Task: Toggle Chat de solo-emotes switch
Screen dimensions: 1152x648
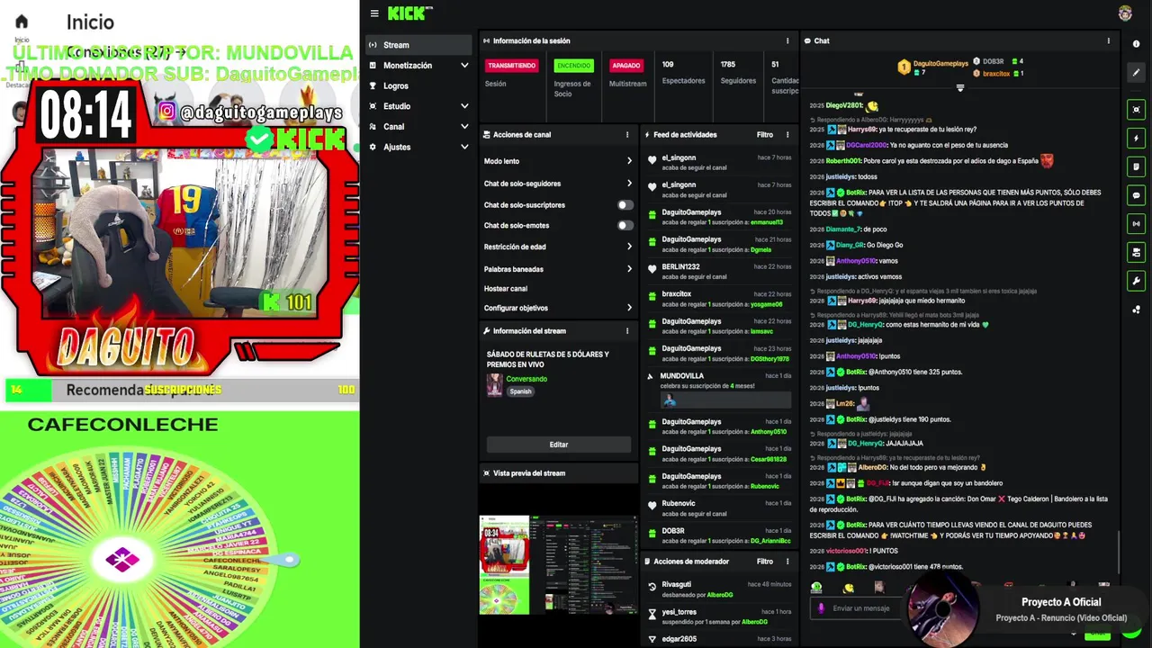Action: pos(625,226)
